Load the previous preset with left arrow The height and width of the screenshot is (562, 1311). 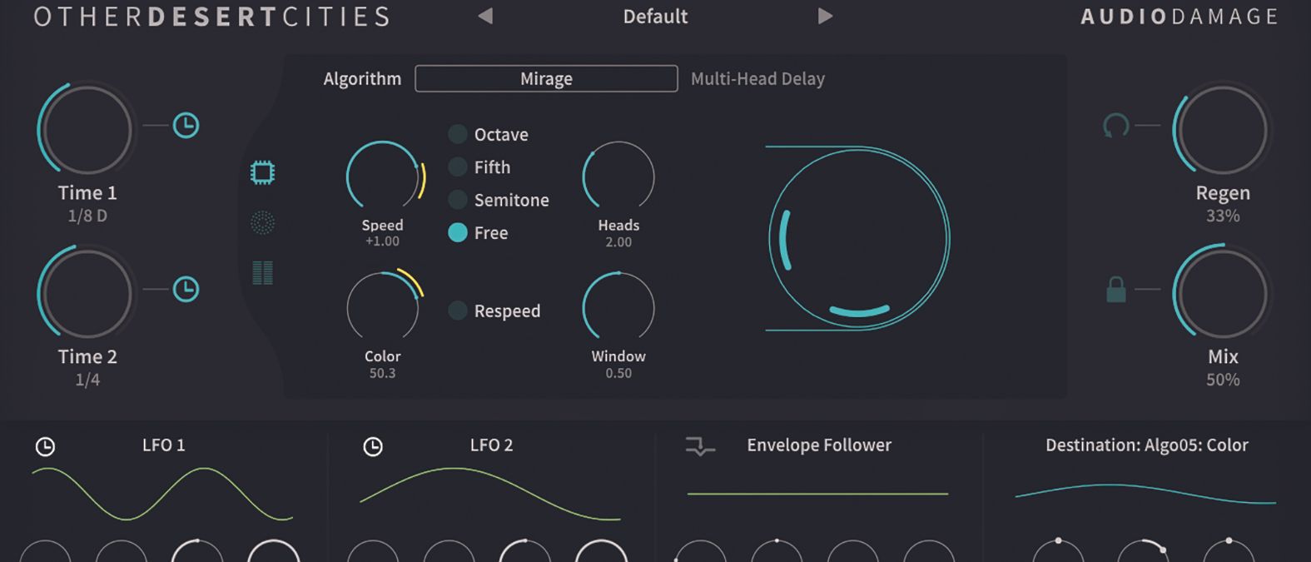pos(485,16)
